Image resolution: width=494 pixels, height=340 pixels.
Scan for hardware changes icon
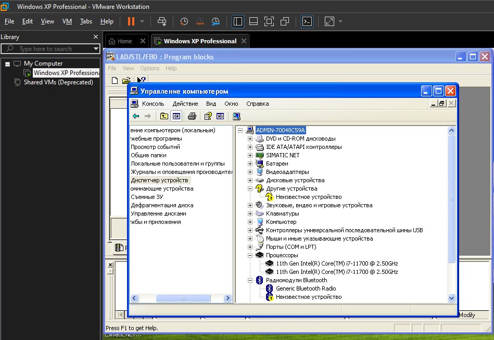(236, 116)
